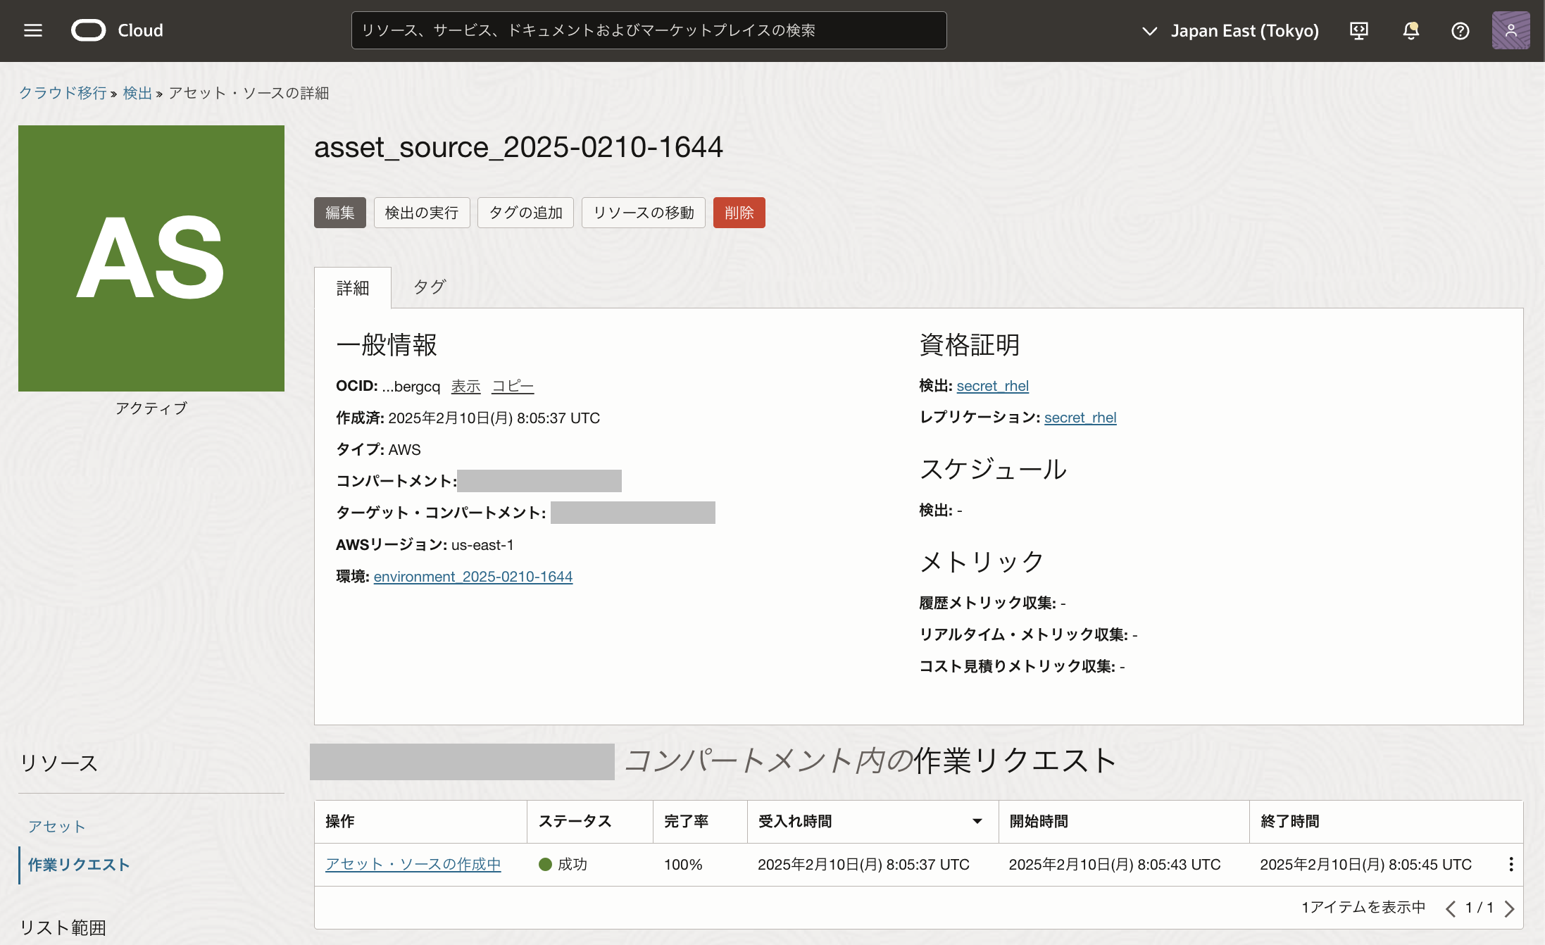Sort by 受入れ時間 column arrow
The image size is (1545, 945).
pyautogui.click(x=977, y=821)
